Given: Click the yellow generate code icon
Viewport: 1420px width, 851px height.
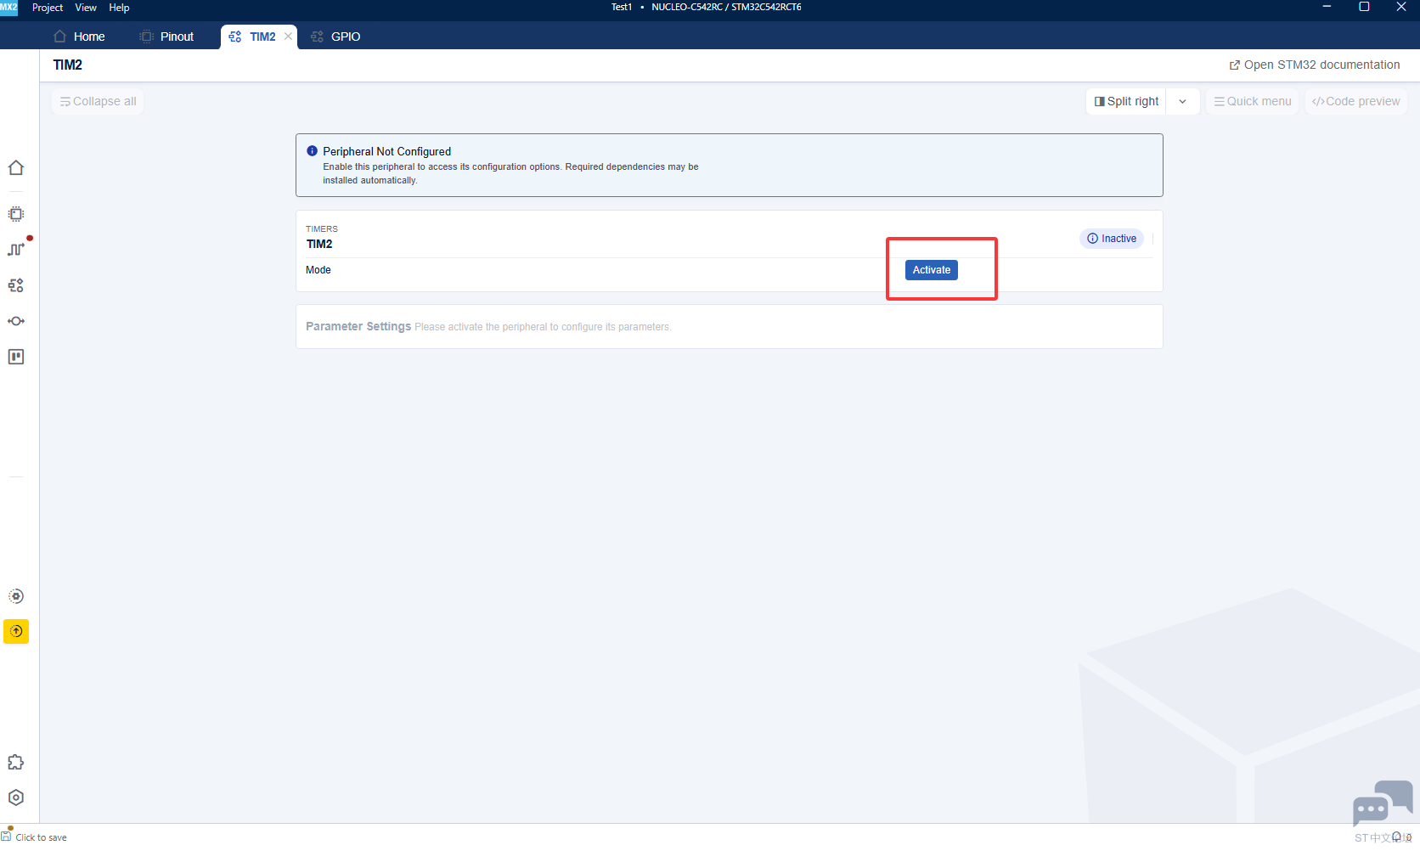Looking at the screenshot, I should tap(16, 631).
